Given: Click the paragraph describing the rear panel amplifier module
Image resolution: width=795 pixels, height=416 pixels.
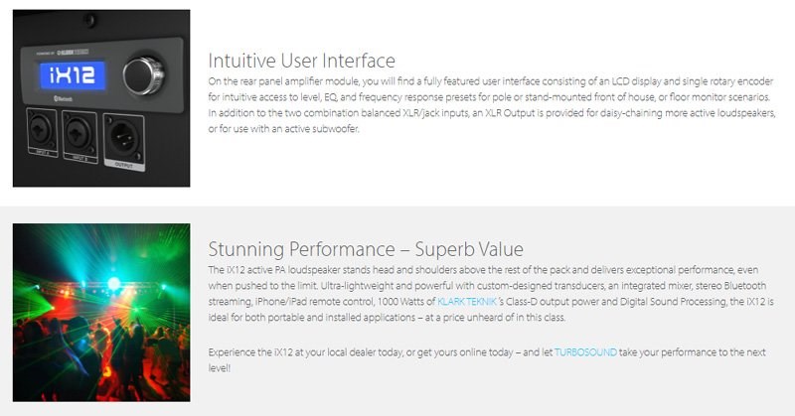Looking at the screenshot, I should pyautogui.click(x=492, y=105).
